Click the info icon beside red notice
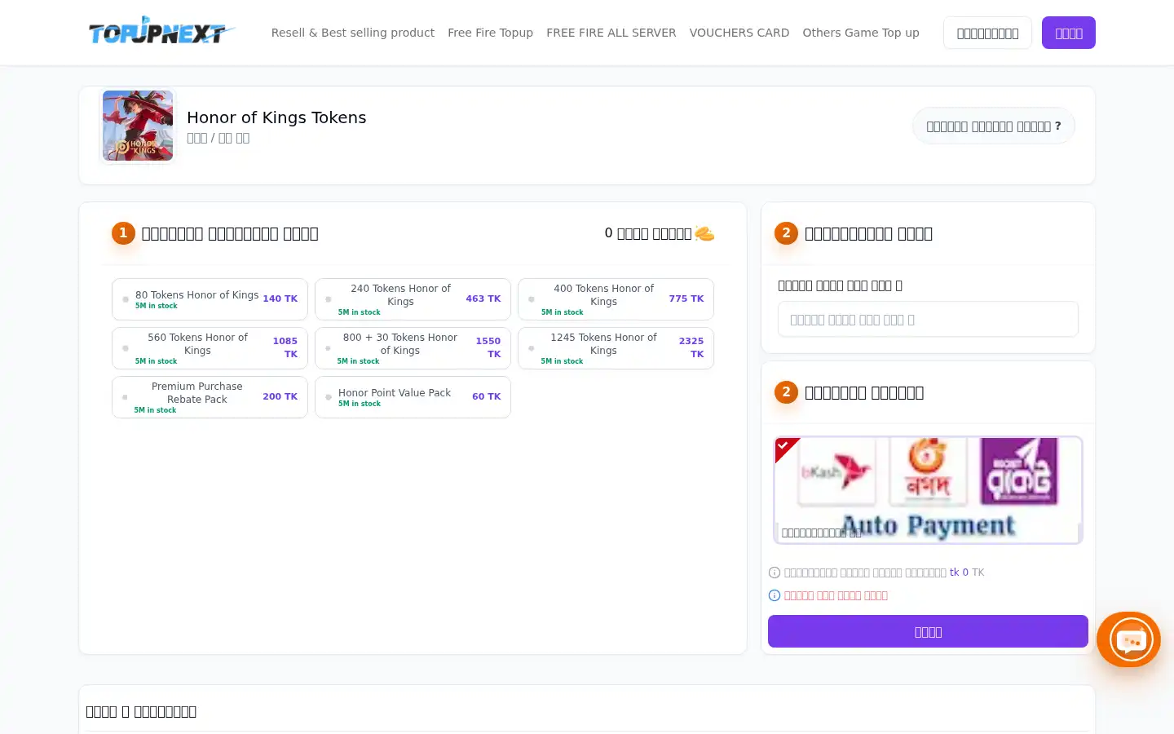Viewport: 1174px width, 734px height. (x=775, y=595)
